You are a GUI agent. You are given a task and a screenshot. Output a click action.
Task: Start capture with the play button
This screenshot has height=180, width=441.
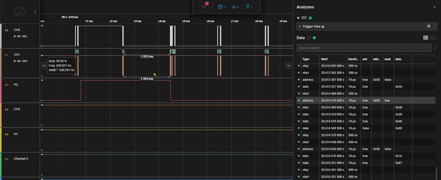(204, 7)
